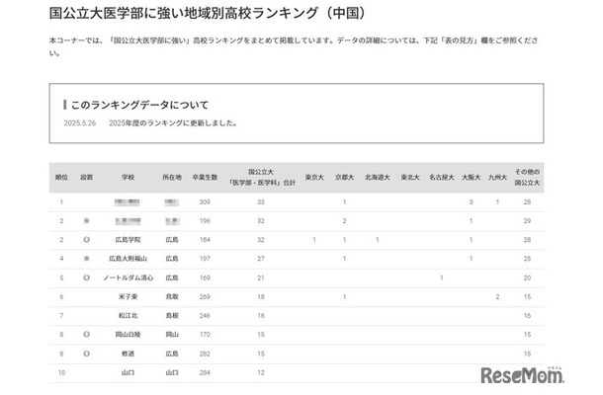Click the 設置 icon in the 修道 row

click(87, 353)
